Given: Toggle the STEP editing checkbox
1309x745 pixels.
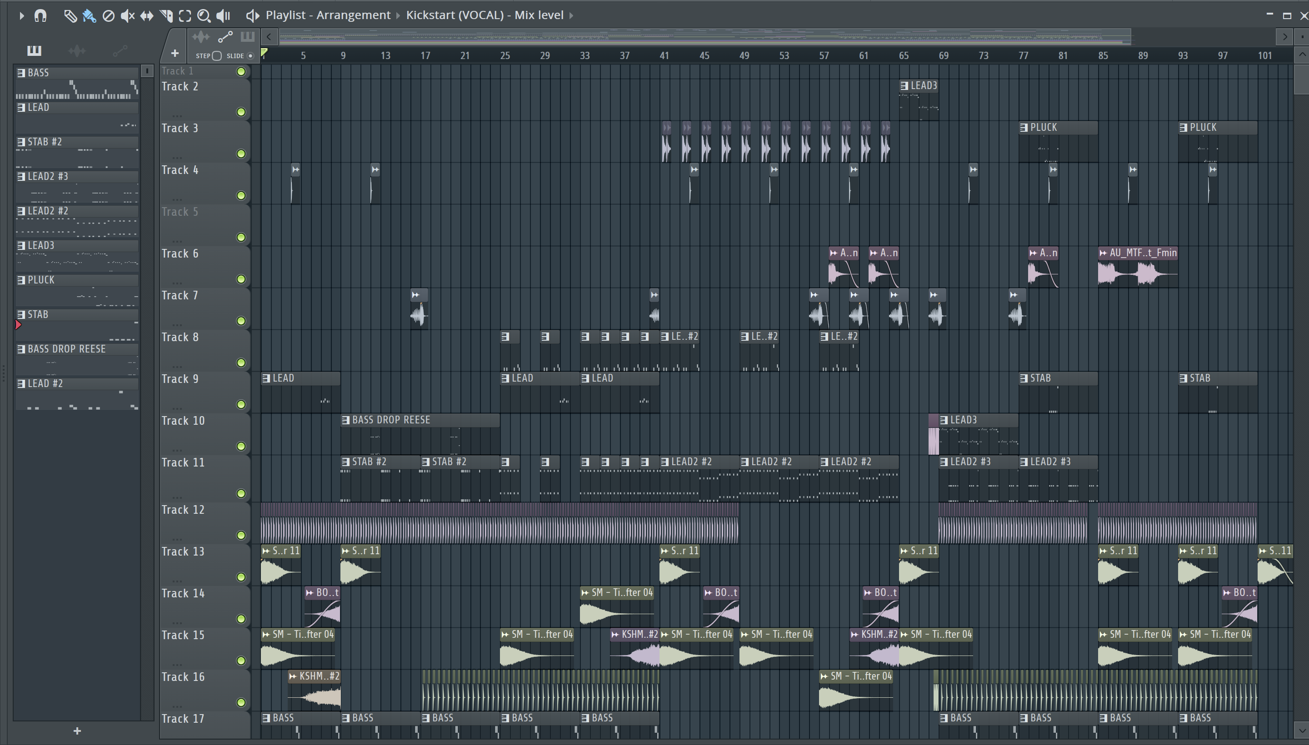Looking at the screenshot, I should [x=216, y=56].
